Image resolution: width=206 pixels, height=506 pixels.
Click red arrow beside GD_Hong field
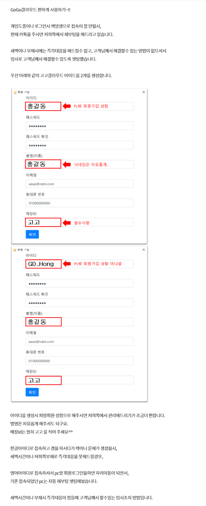click(x=67, y=264)
